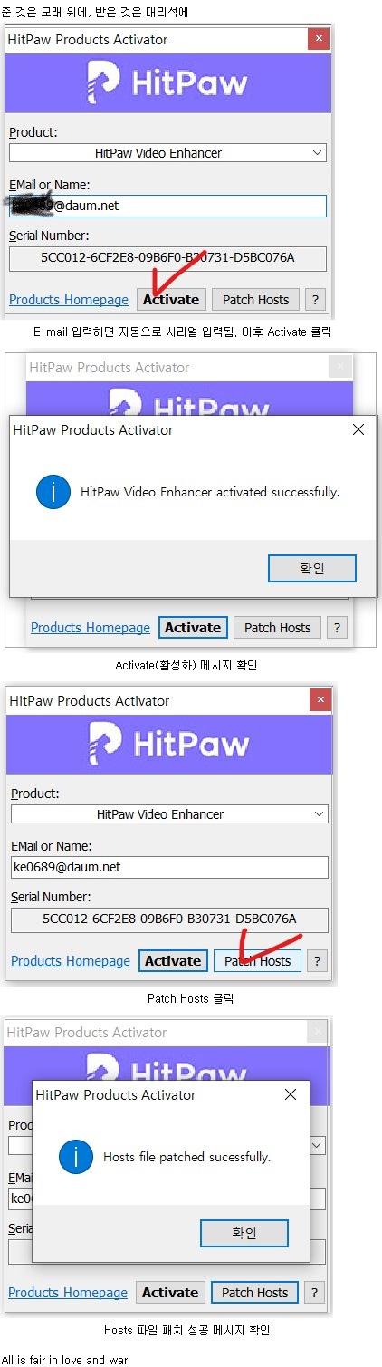
Task: Click HitPaw logo above ke0689@daum.net window
Action: coord(169,744)
